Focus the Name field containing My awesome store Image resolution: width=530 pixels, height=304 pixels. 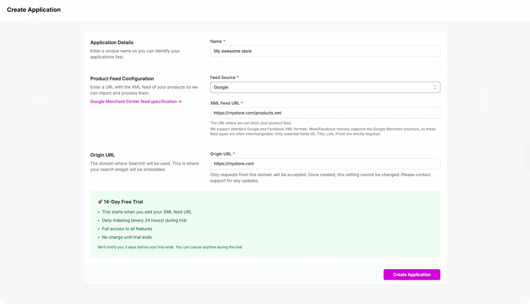tap(325, 51)
